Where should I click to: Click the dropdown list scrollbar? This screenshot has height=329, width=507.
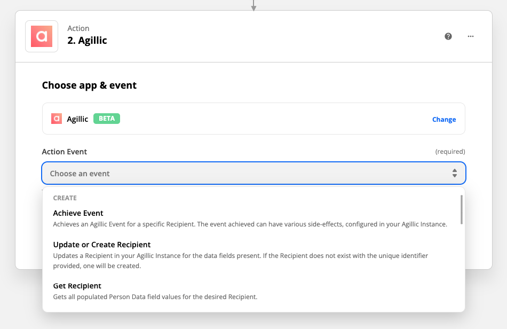pos(462,209)
